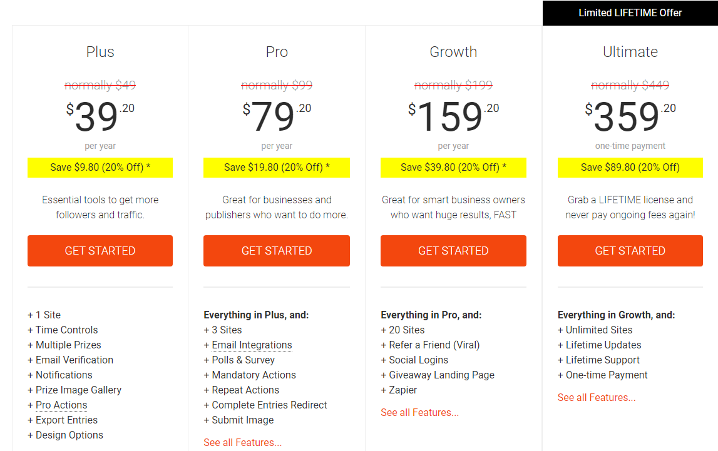
Task: Open See all Features under Growth
Action: pos(419,412)
